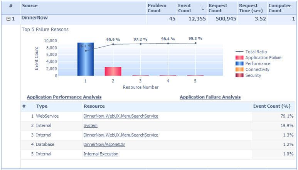Screen dimensions: 298x170
Task: Click the Application Failure legend swatch
Action: coord(239,58)
